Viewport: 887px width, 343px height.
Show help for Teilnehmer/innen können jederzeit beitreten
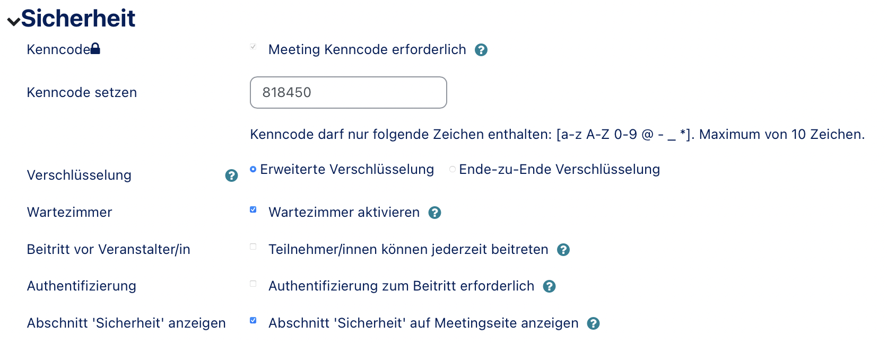click(563, 250)
